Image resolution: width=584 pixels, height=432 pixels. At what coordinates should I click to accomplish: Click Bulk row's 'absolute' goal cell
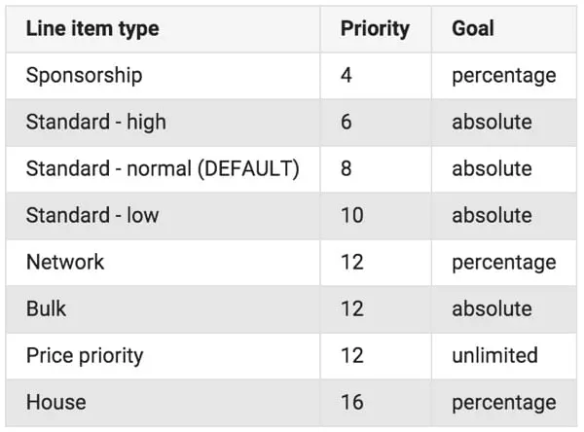coord(492,308)
